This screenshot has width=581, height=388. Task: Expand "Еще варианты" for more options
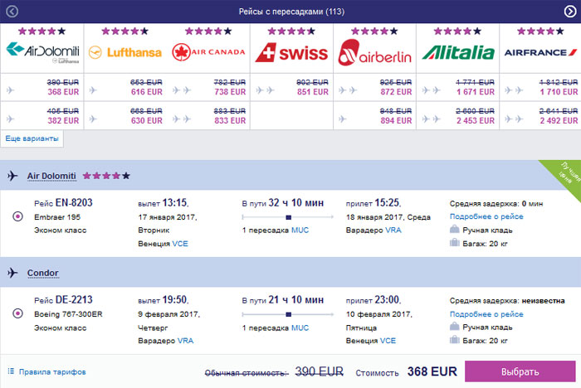[x=32, y=139]
